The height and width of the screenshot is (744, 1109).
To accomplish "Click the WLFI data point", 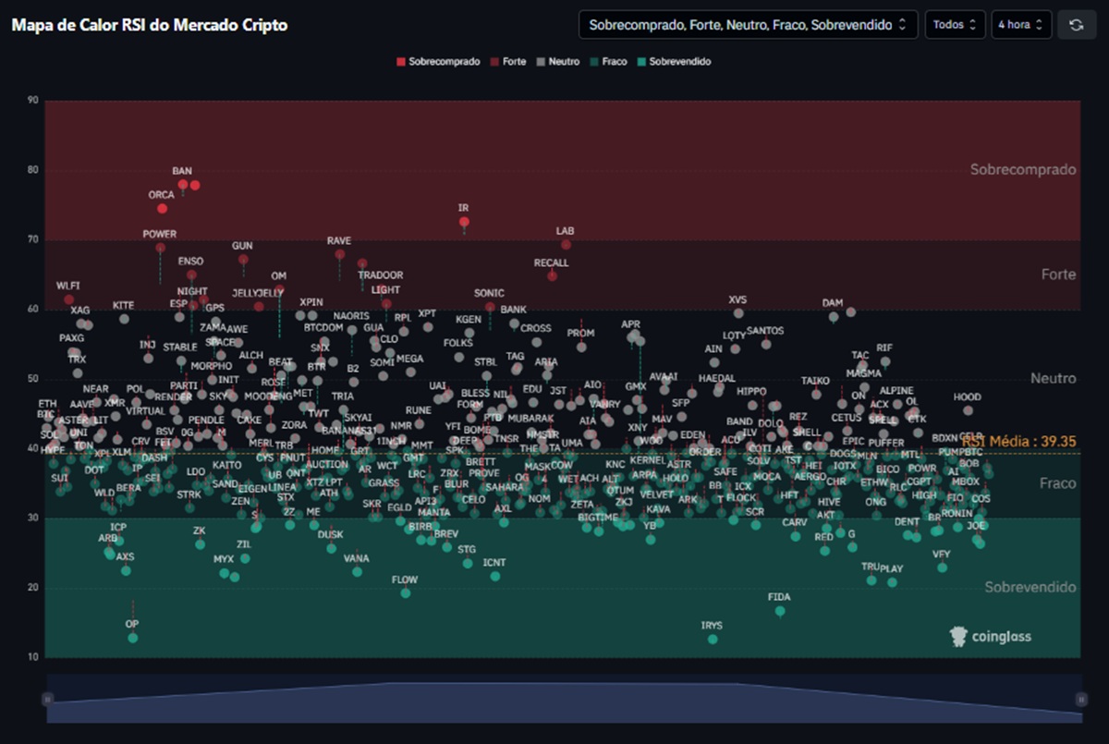I will pos(69,299).
